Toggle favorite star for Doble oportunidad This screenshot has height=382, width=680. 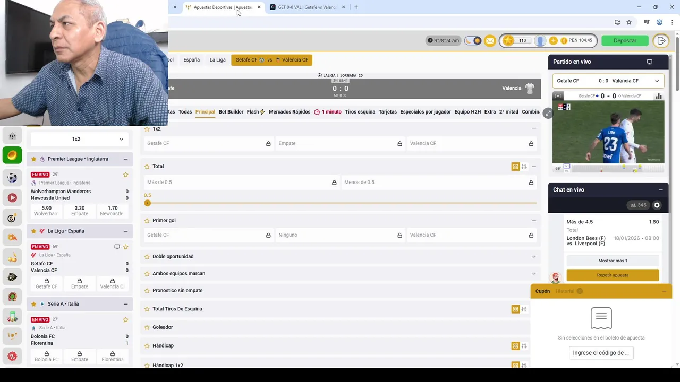(147, 256)
